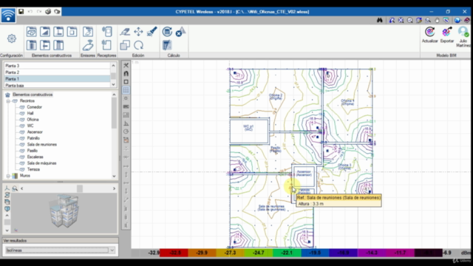Select Comedor in the Recintos tree
473x266 pixels.
coord(35,107)
